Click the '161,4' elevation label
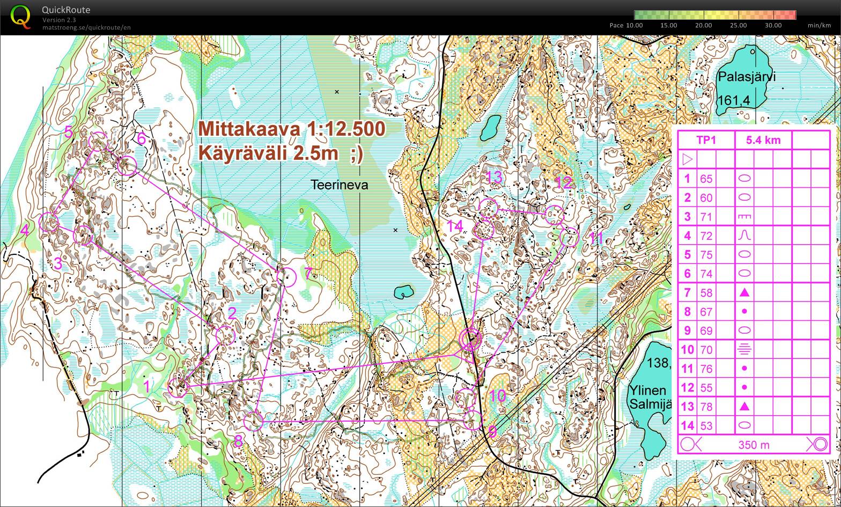The width and height of the screenshot is (841, 507). [734, 100]
